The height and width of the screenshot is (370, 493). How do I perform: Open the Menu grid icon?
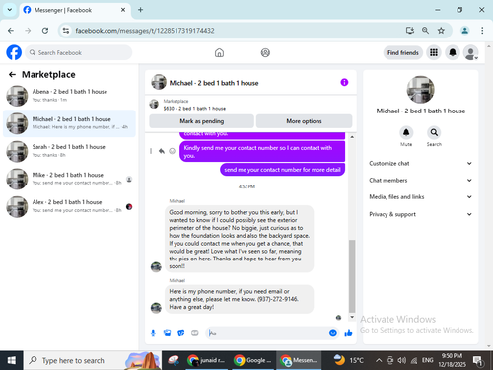point(434,52)
